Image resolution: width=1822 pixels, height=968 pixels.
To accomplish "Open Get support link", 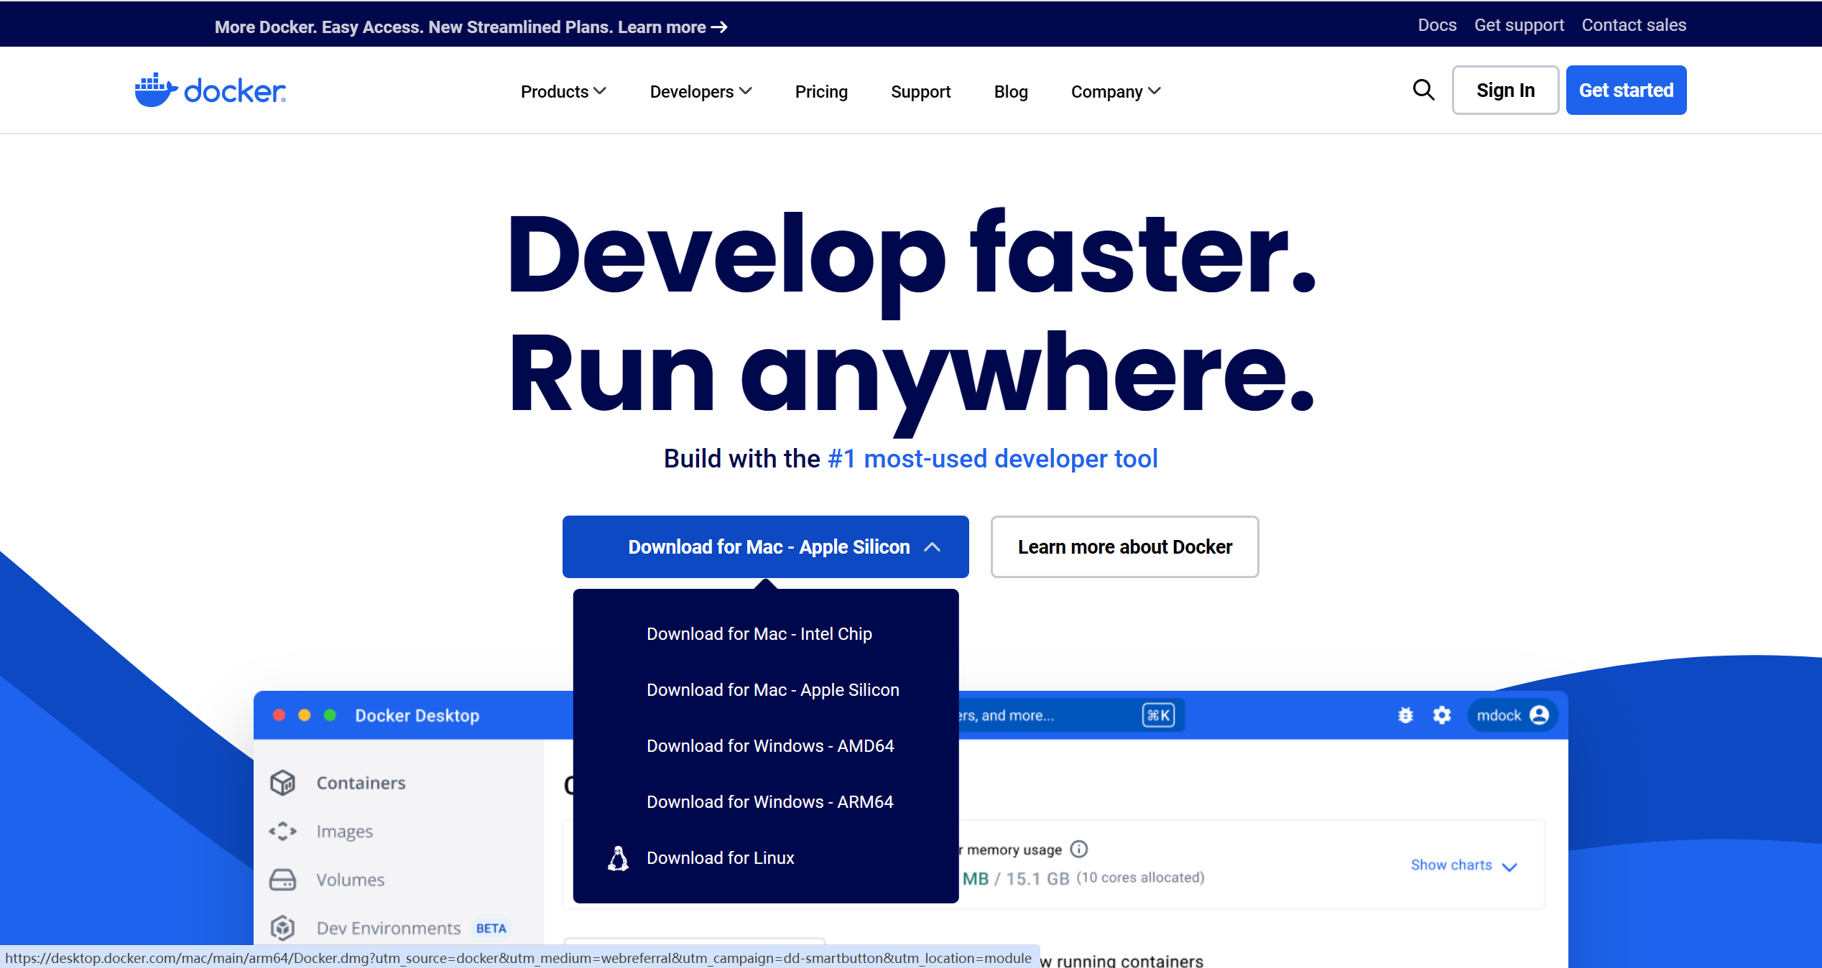I will (x=1519, y=25).
